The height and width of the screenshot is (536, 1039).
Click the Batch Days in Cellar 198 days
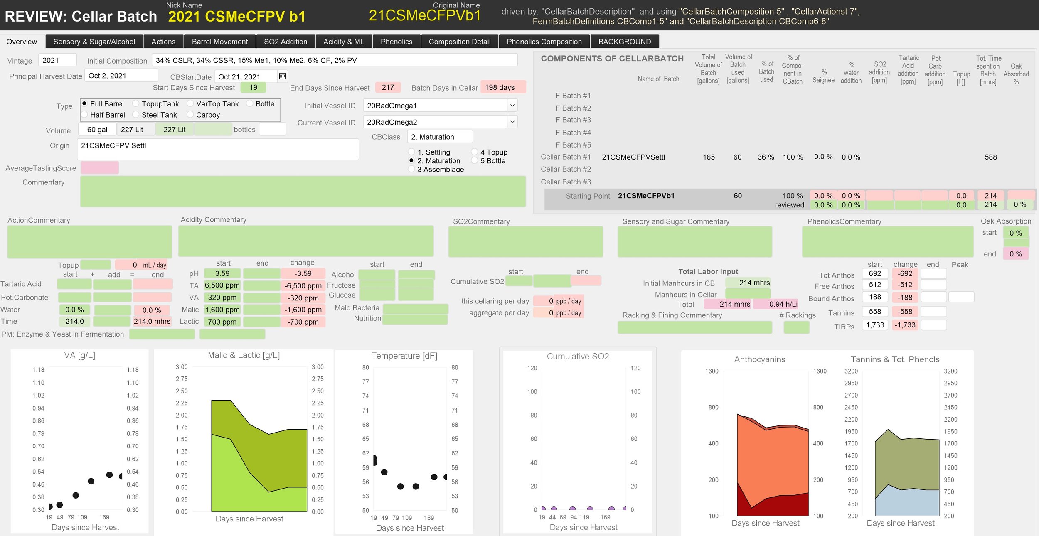click(x=503, y=87)
